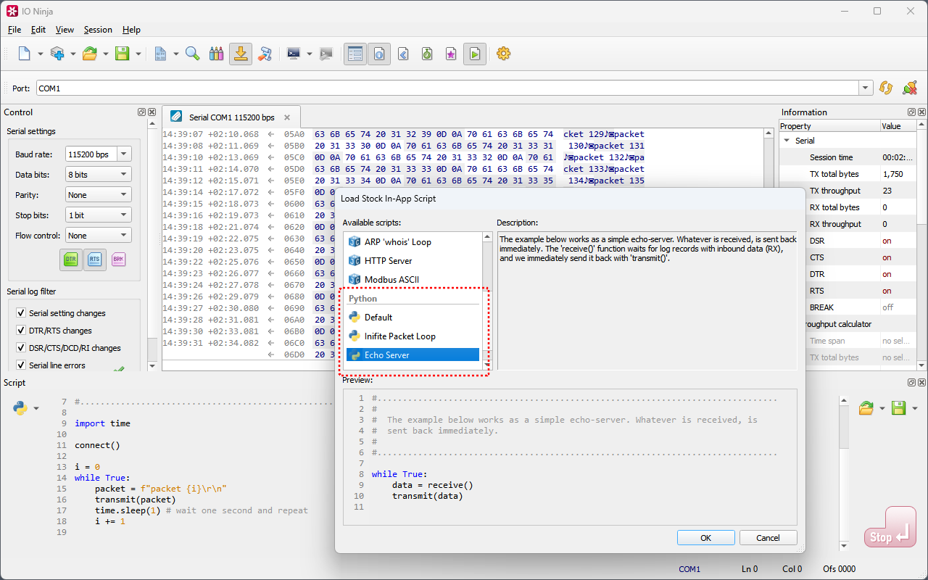This screenshot has width=928, height=580.
Task: Click the scroll-to-bottom download arrow icon
Action: [241, 54]
